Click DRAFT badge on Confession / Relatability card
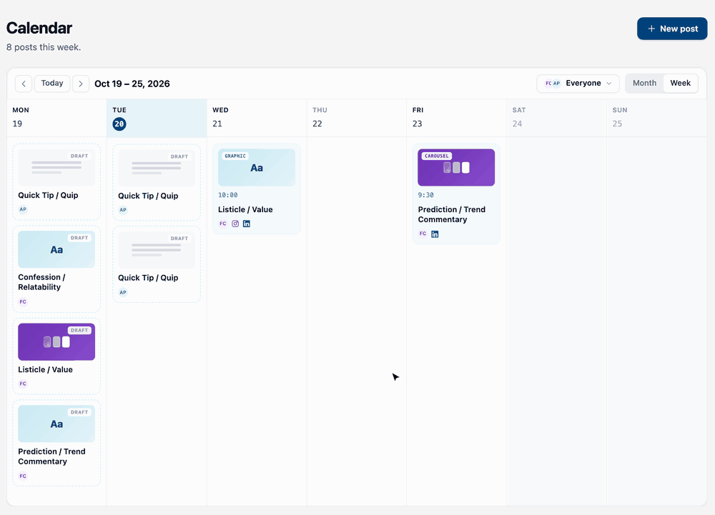Screen dimensions: 715x515 click(x=79, y=238)
